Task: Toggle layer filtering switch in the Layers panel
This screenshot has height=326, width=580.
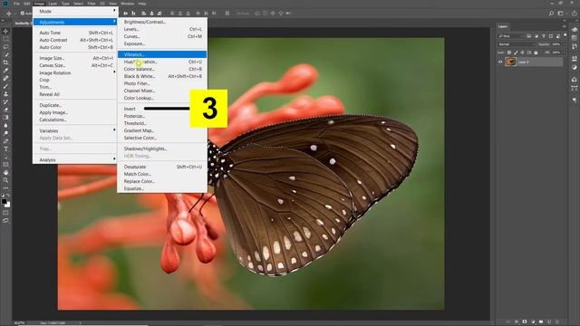Action: (565, 35)
